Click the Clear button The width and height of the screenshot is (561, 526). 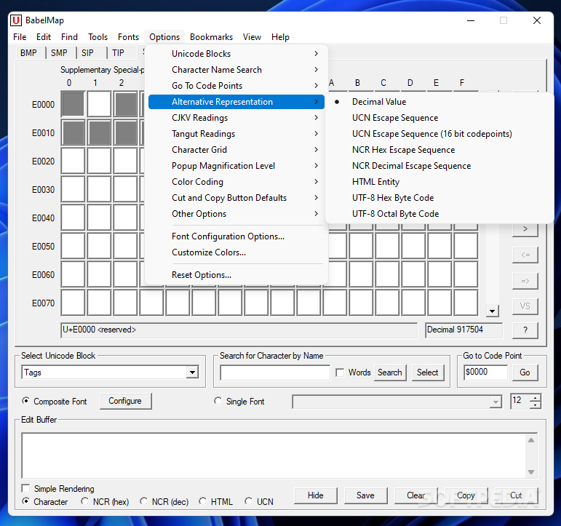pyautogui.click(x=415, y=495)
